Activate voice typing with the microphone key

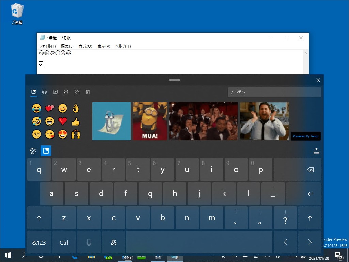[x=89, y=242]
